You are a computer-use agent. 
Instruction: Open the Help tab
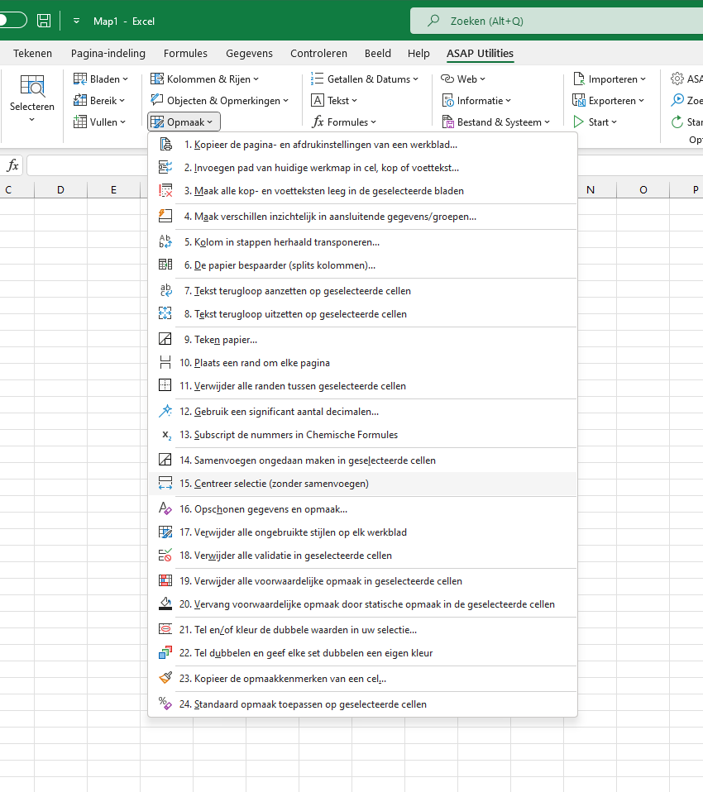[x=418, y=53]
